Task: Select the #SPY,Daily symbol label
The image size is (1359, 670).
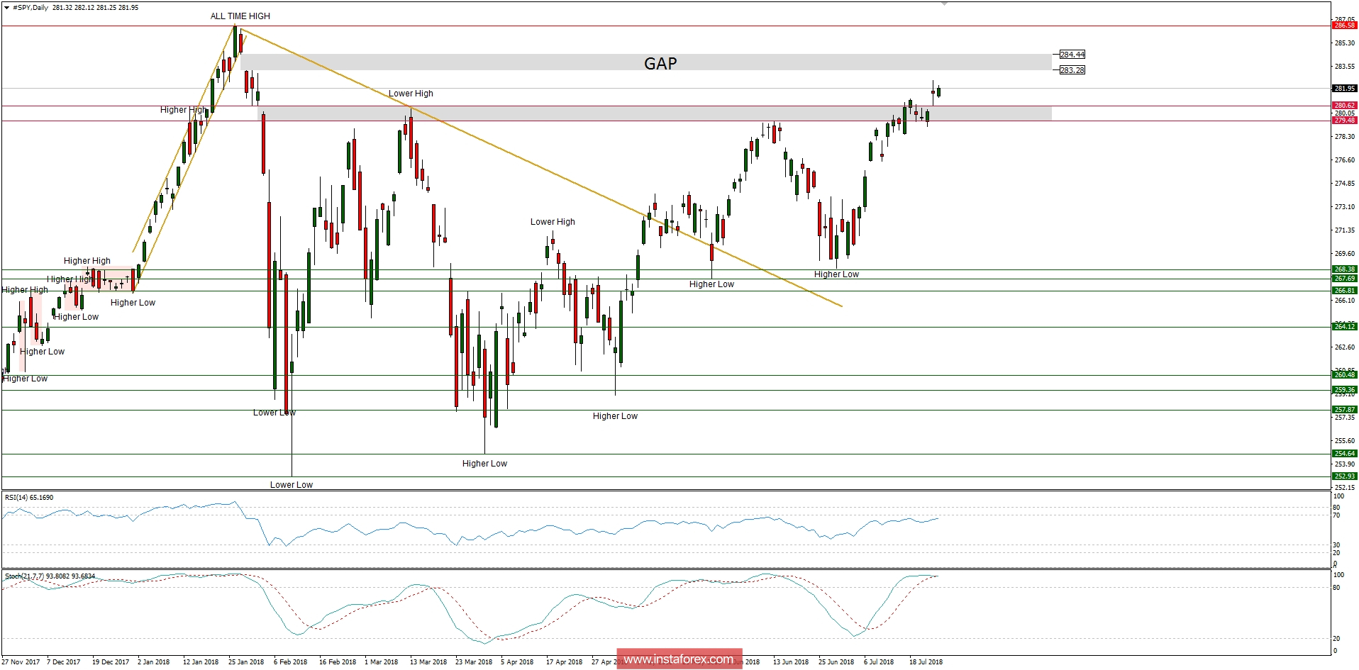Action: pyautogui.click(x=32, y=9)
